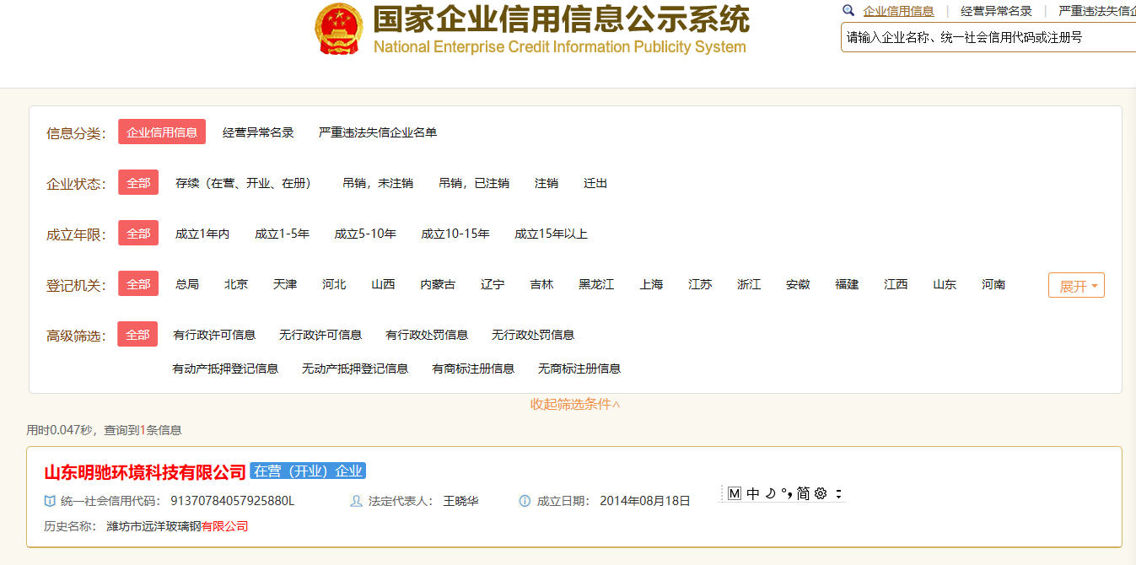Filter by 成立5-10年
The height and width of the screenshot is (565, 1136).
coord(365,234)
